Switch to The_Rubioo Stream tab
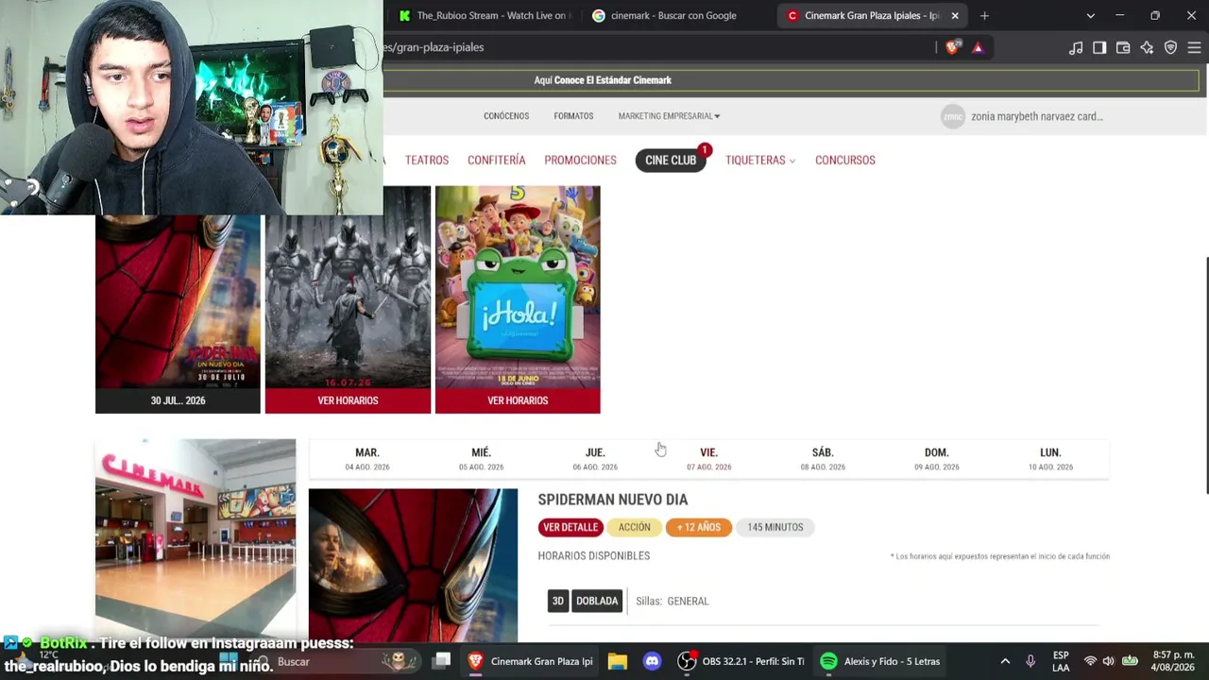This screenshot has width=1209, height=680. point(484,15)
